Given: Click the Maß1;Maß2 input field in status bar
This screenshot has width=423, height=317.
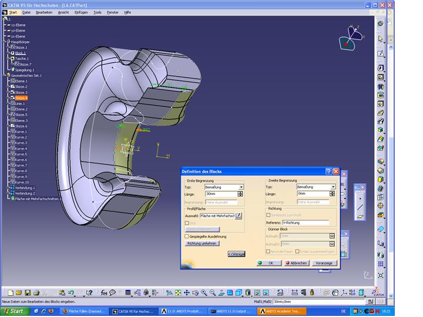Looking at the screenshot, I should 319,302.
